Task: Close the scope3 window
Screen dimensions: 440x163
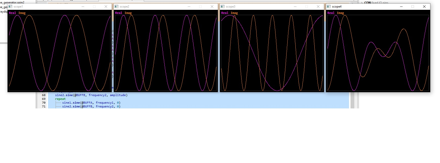Action: tap(318, 7)
